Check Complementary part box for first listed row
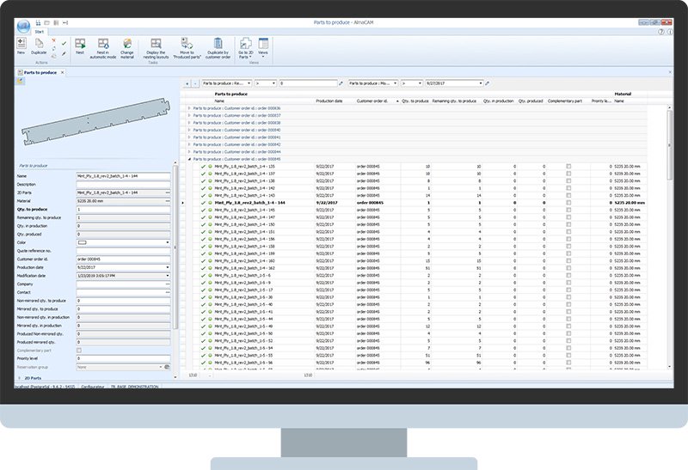The width and height of the screenshot is (688, 470). tap(568, 166)
